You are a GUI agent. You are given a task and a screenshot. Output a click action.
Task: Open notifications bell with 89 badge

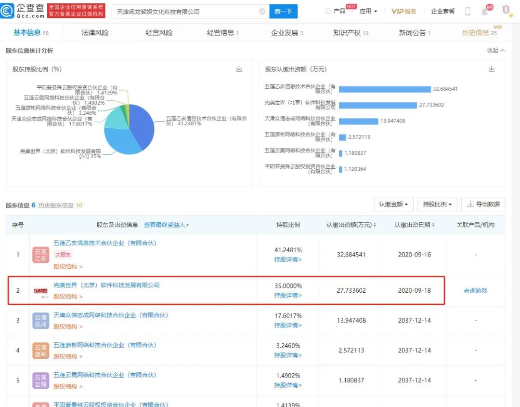484,12
